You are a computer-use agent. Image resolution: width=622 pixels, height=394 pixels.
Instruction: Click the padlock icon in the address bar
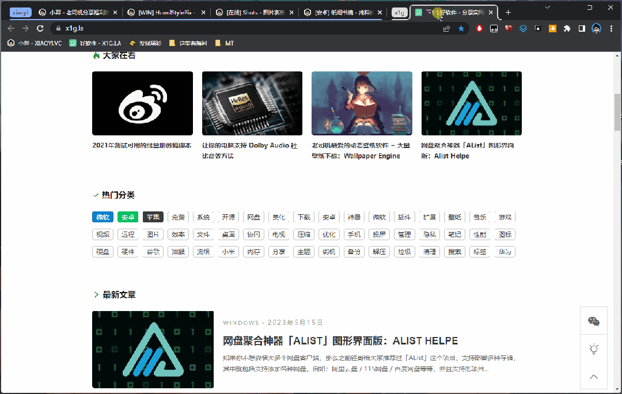click(58, 28)
